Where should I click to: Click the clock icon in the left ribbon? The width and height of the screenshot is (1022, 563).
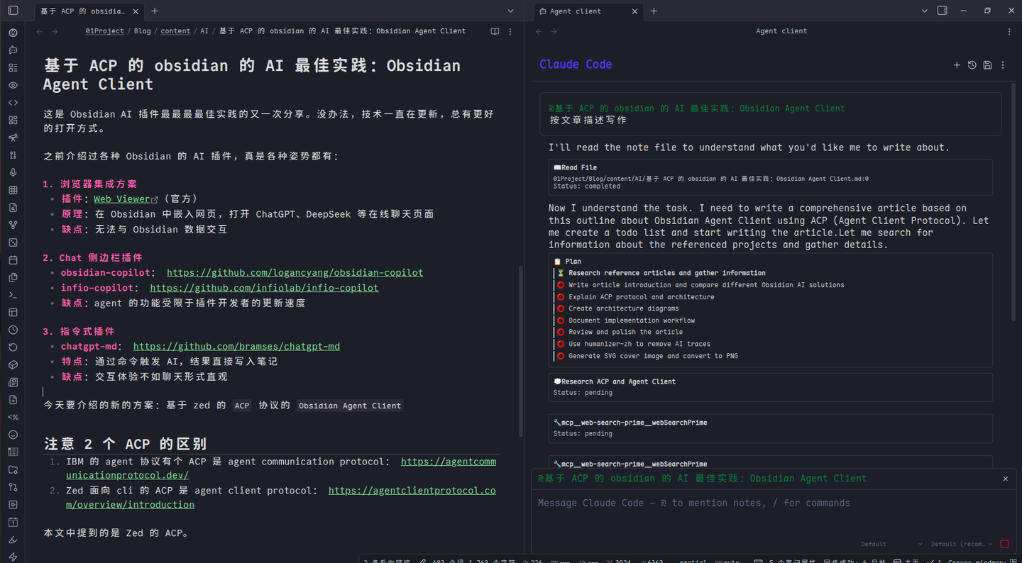point(13,330)
